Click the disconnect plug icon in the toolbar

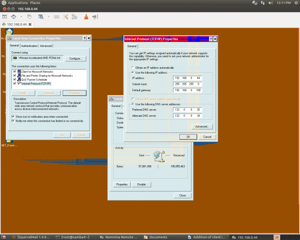[x=95, y=17]
